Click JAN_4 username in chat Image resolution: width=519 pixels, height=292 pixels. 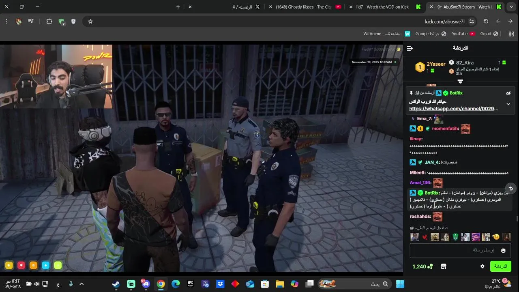(x=432, y=162)
